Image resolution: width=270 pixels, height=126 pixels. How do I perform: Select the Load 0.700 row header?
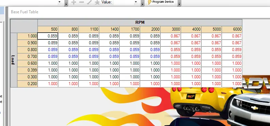pos(27,57)
